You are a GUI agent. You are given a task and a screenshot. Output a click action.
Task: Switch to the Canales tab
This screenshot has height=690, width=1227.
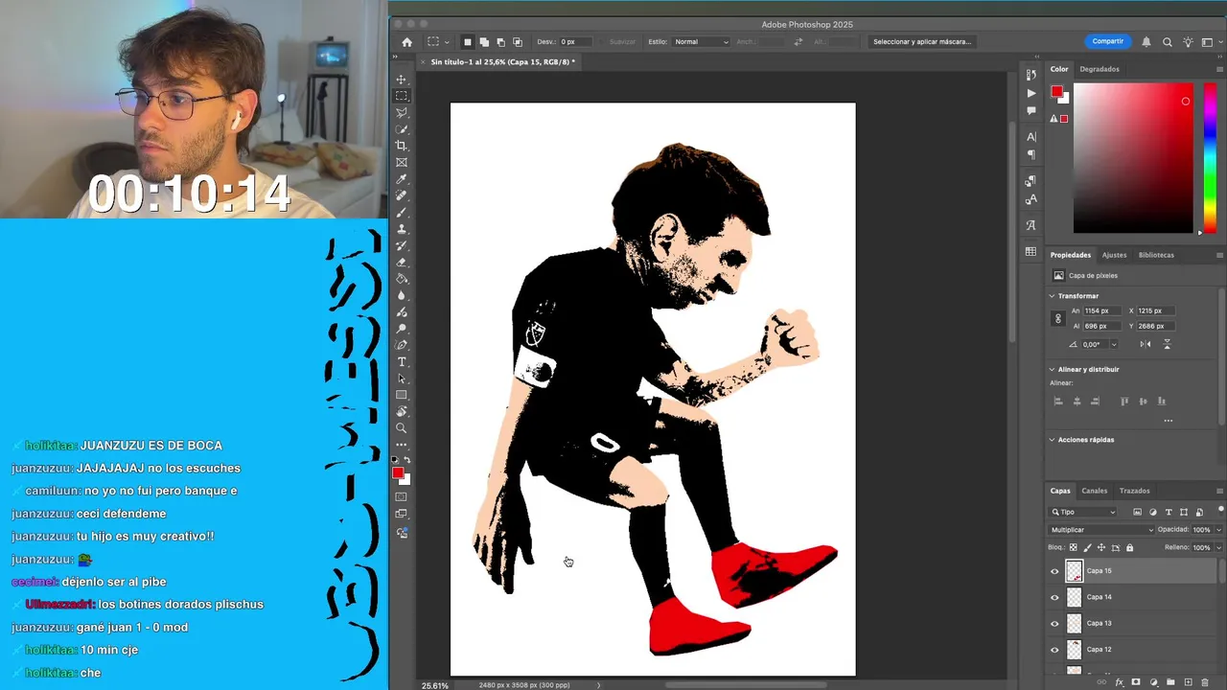pyautogui.click(x=1095, y=491)
